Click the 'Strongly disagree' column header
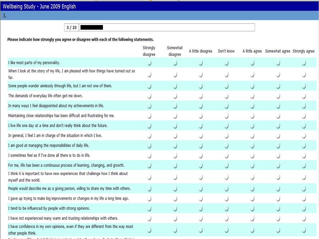 [149, 51]
